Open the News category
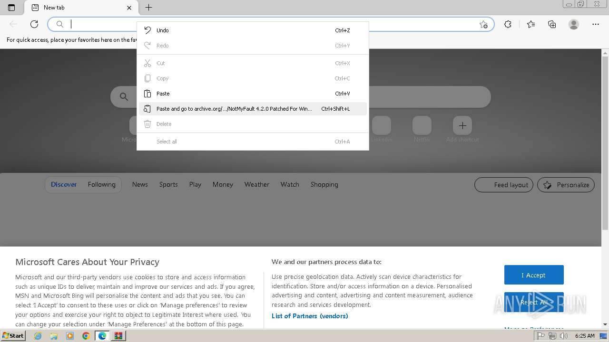This screenshot has height=342, width=609. coord(140,184)
